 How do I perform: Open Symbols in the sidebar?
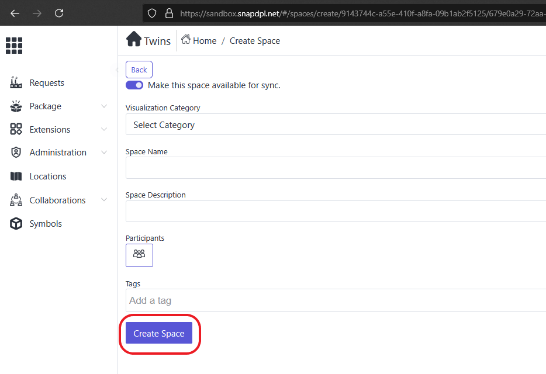pyautogui.click(x=46, y=224)
